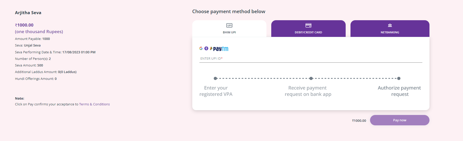This screenshot has width=463, height=141.
Task: Click 'Receive payment request on bank app' text
Action: click(x=308, y=91)
